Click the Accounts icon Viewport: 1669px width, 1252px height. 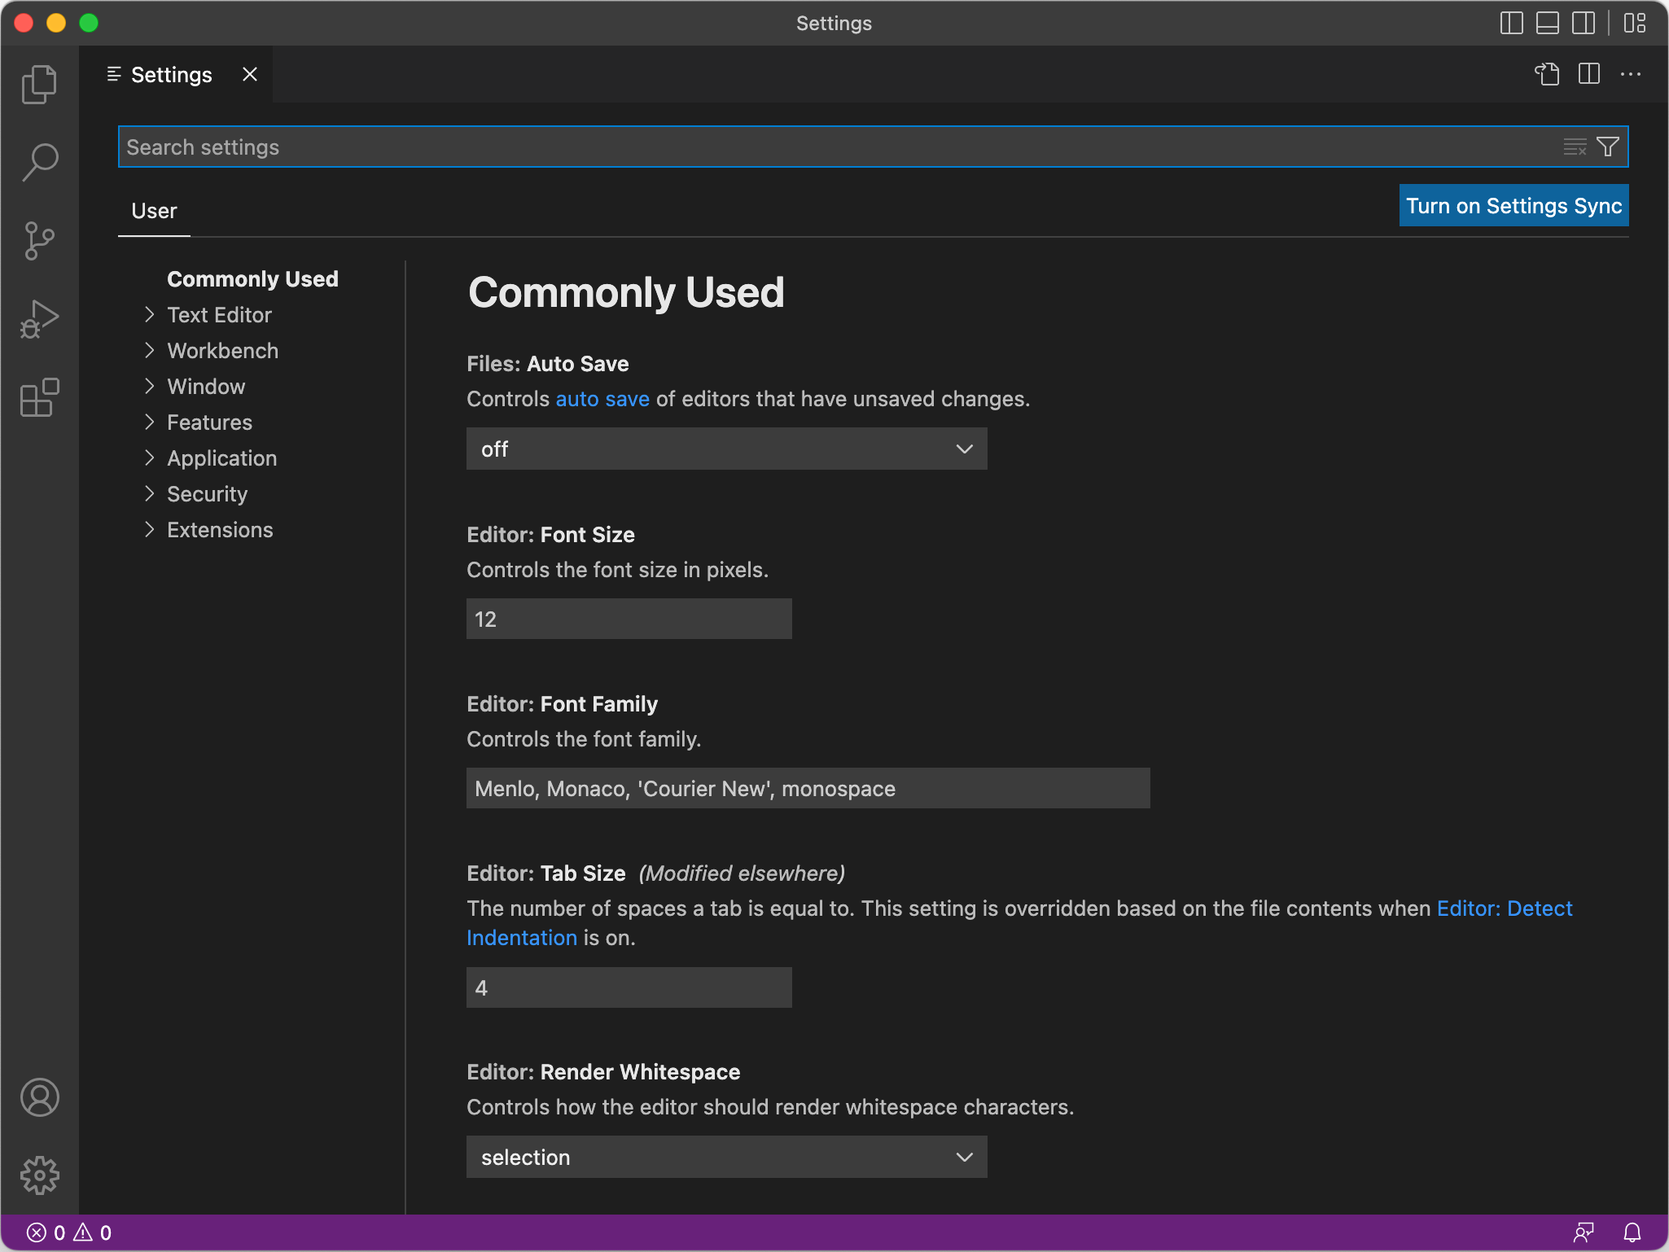pos(39,1097)
